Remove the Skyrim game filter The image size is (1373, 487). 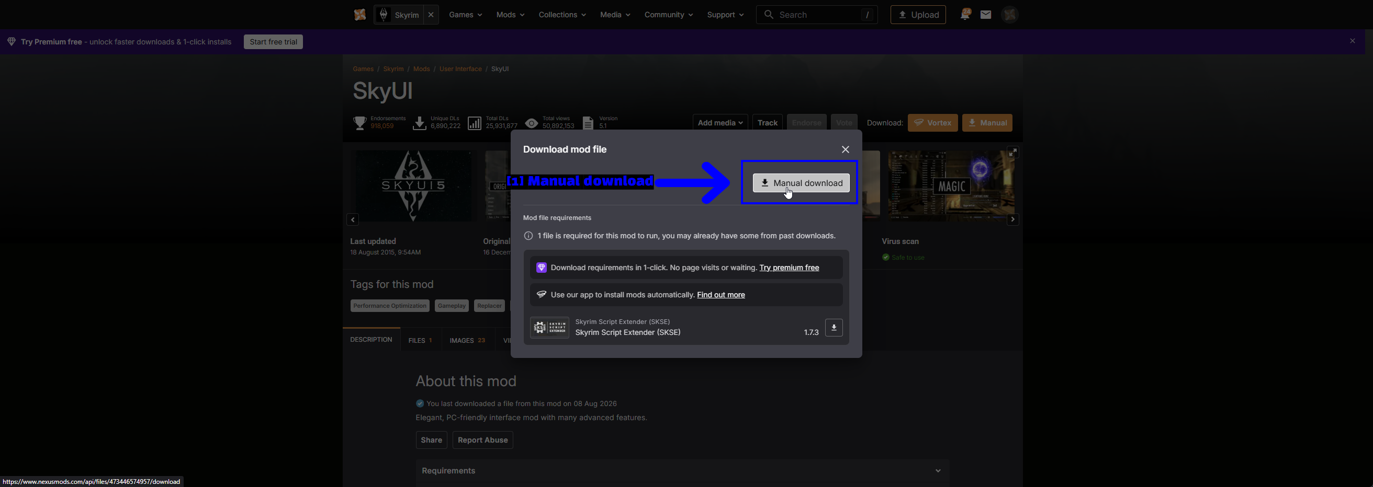[x=431, y=15]
